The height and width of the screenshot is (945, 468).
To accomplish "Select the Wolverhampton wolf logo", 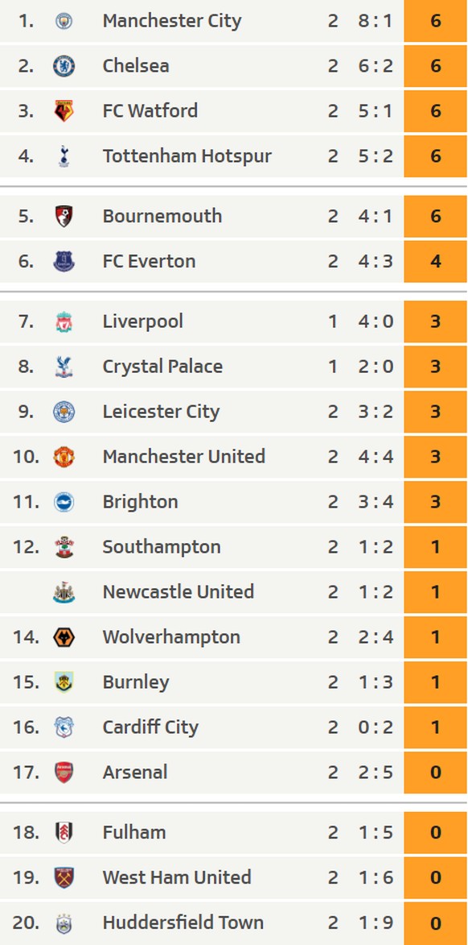I will pos(64,637).
